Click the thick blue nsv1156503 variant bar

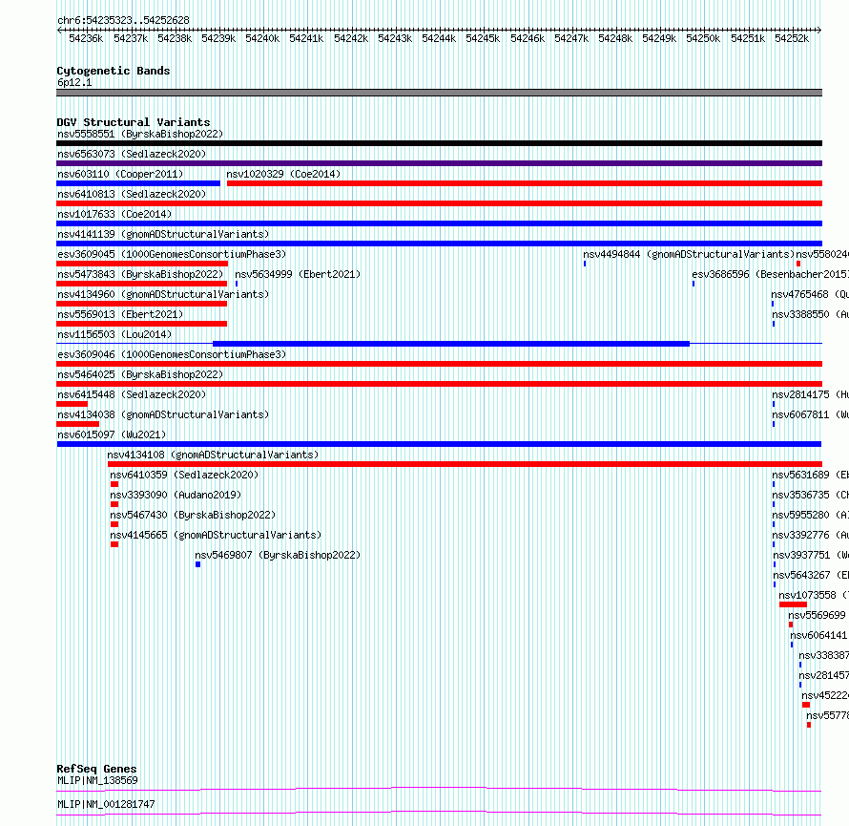[451, 344]
